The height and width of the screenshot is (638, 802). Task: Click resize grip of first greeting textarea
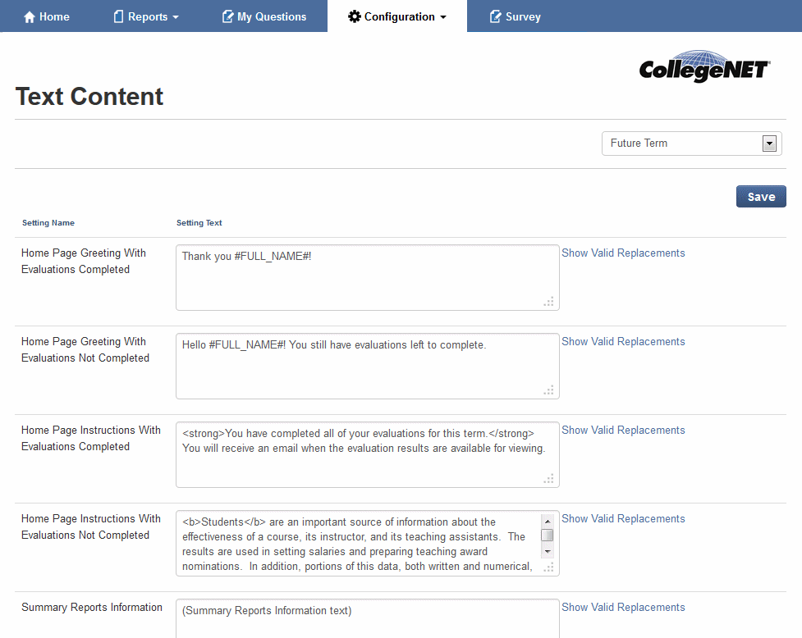pos(549,302)
